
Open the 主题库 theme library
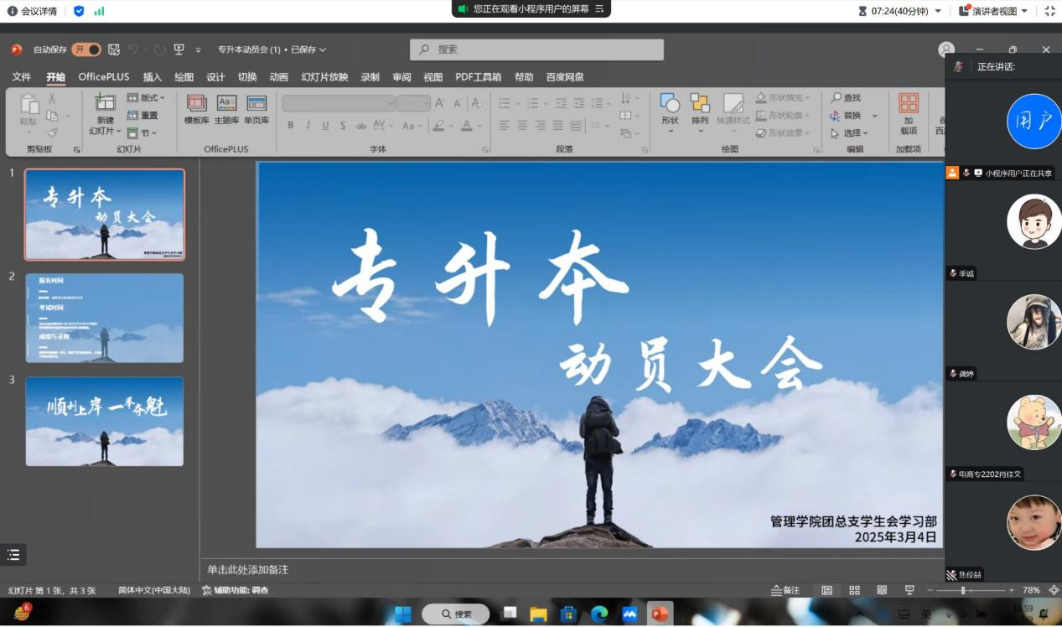(x=226, y=104)
